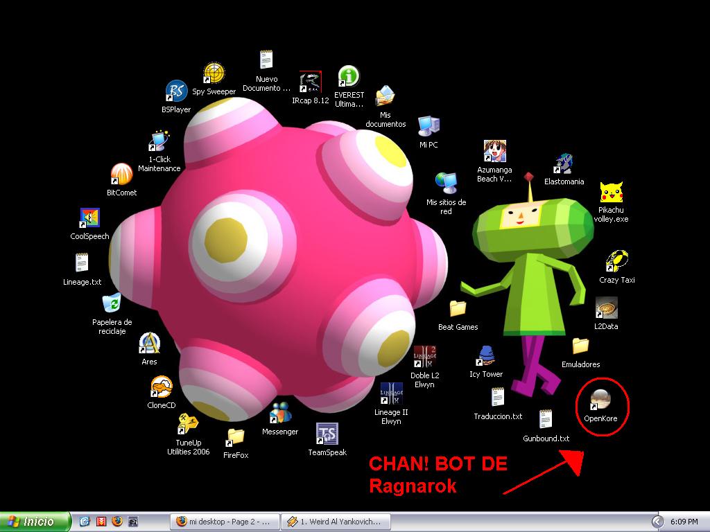Select the Lineage.txt file icon
The image size is (710, 532).
[82, 263]
